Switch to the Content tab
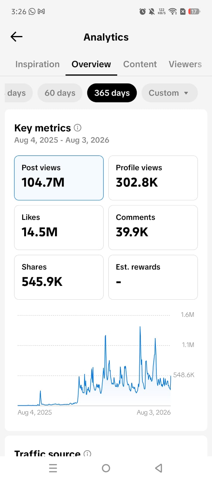This screenshot has height=480, width=212. click(140, 64)
